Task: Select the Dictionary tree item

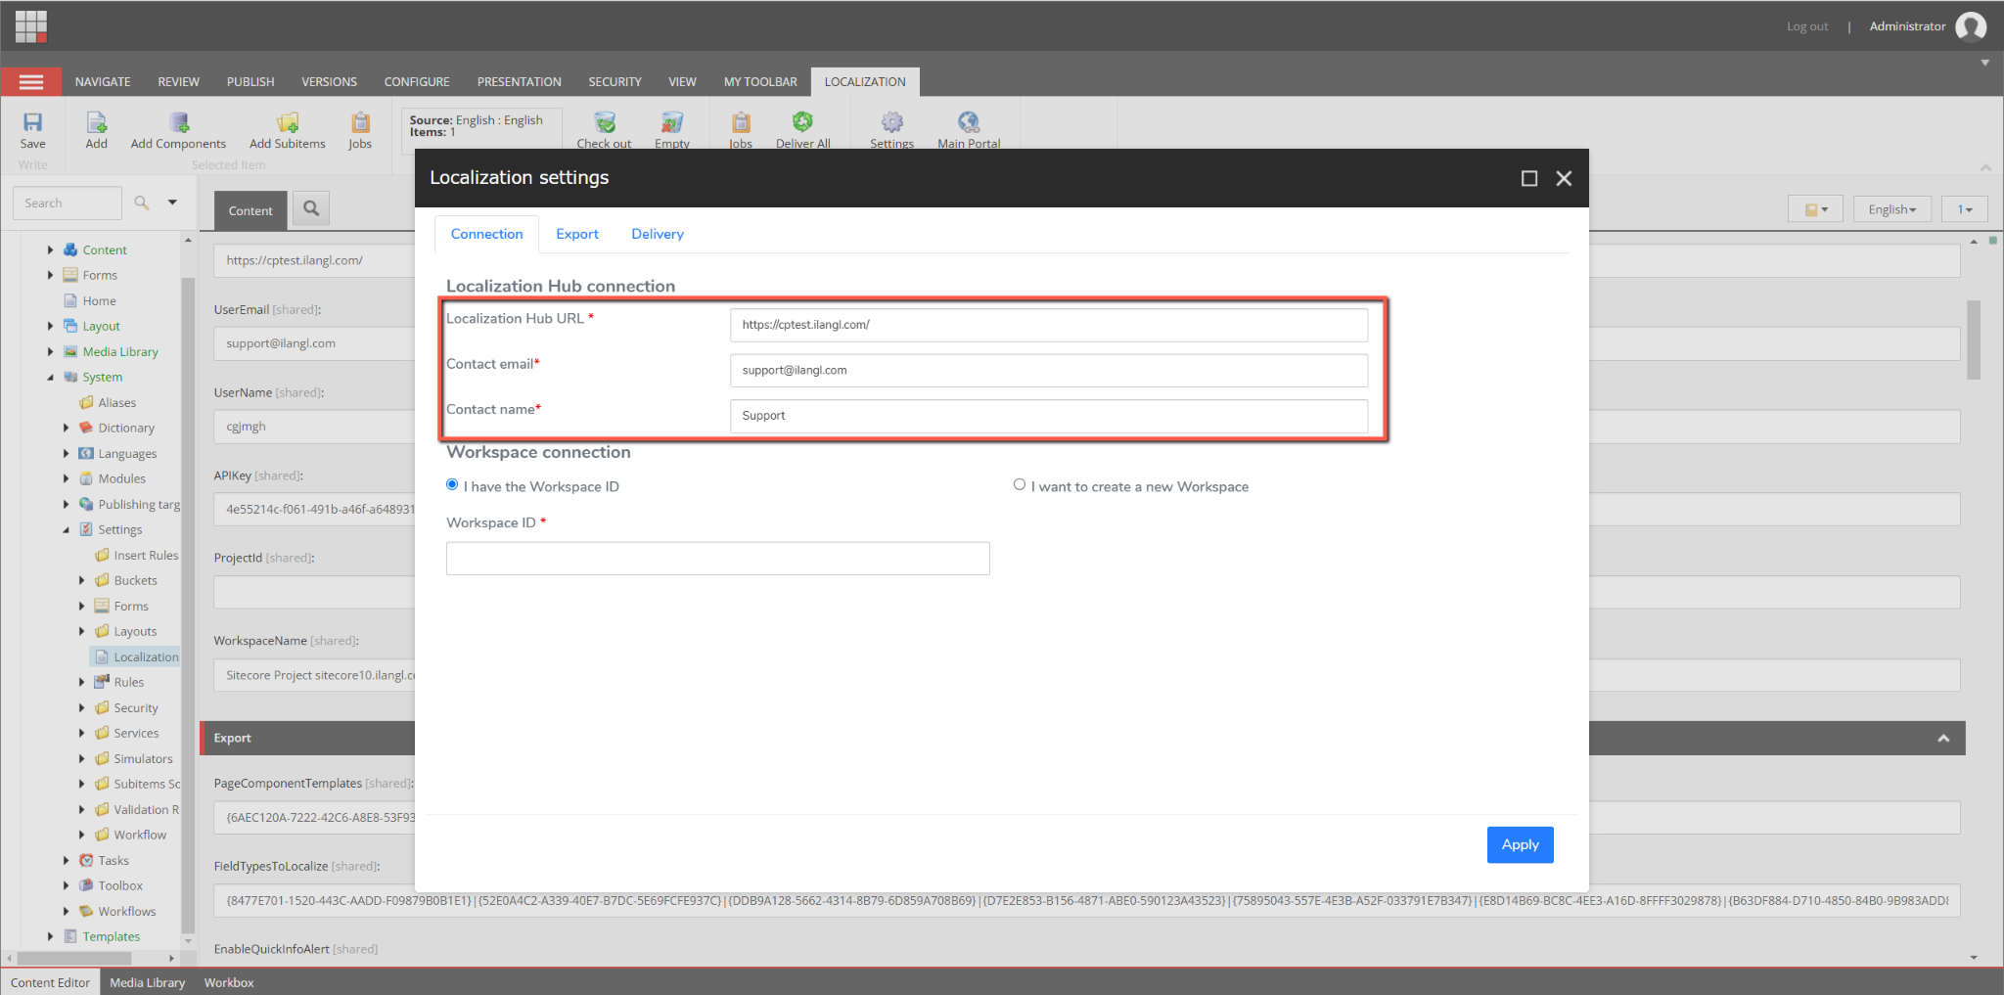Action: pos(126,429)
